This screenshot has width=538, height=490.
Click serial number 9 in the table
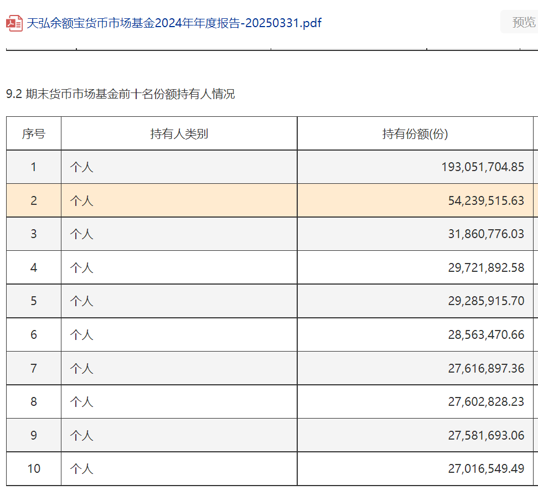tap(34, 435)
